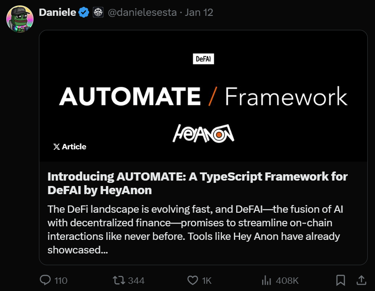Click the HeyAnon logo in banner
375x291 pixels.
(203, 134)
